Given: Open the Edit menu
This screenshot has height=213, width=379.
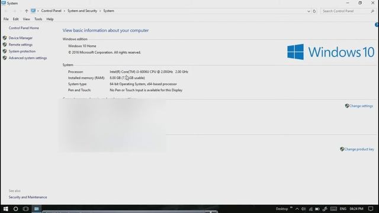Looking at the screenshot, I should 16,19.
